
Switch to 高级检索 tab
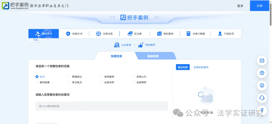pyautogui.click(x=153, y=56)
